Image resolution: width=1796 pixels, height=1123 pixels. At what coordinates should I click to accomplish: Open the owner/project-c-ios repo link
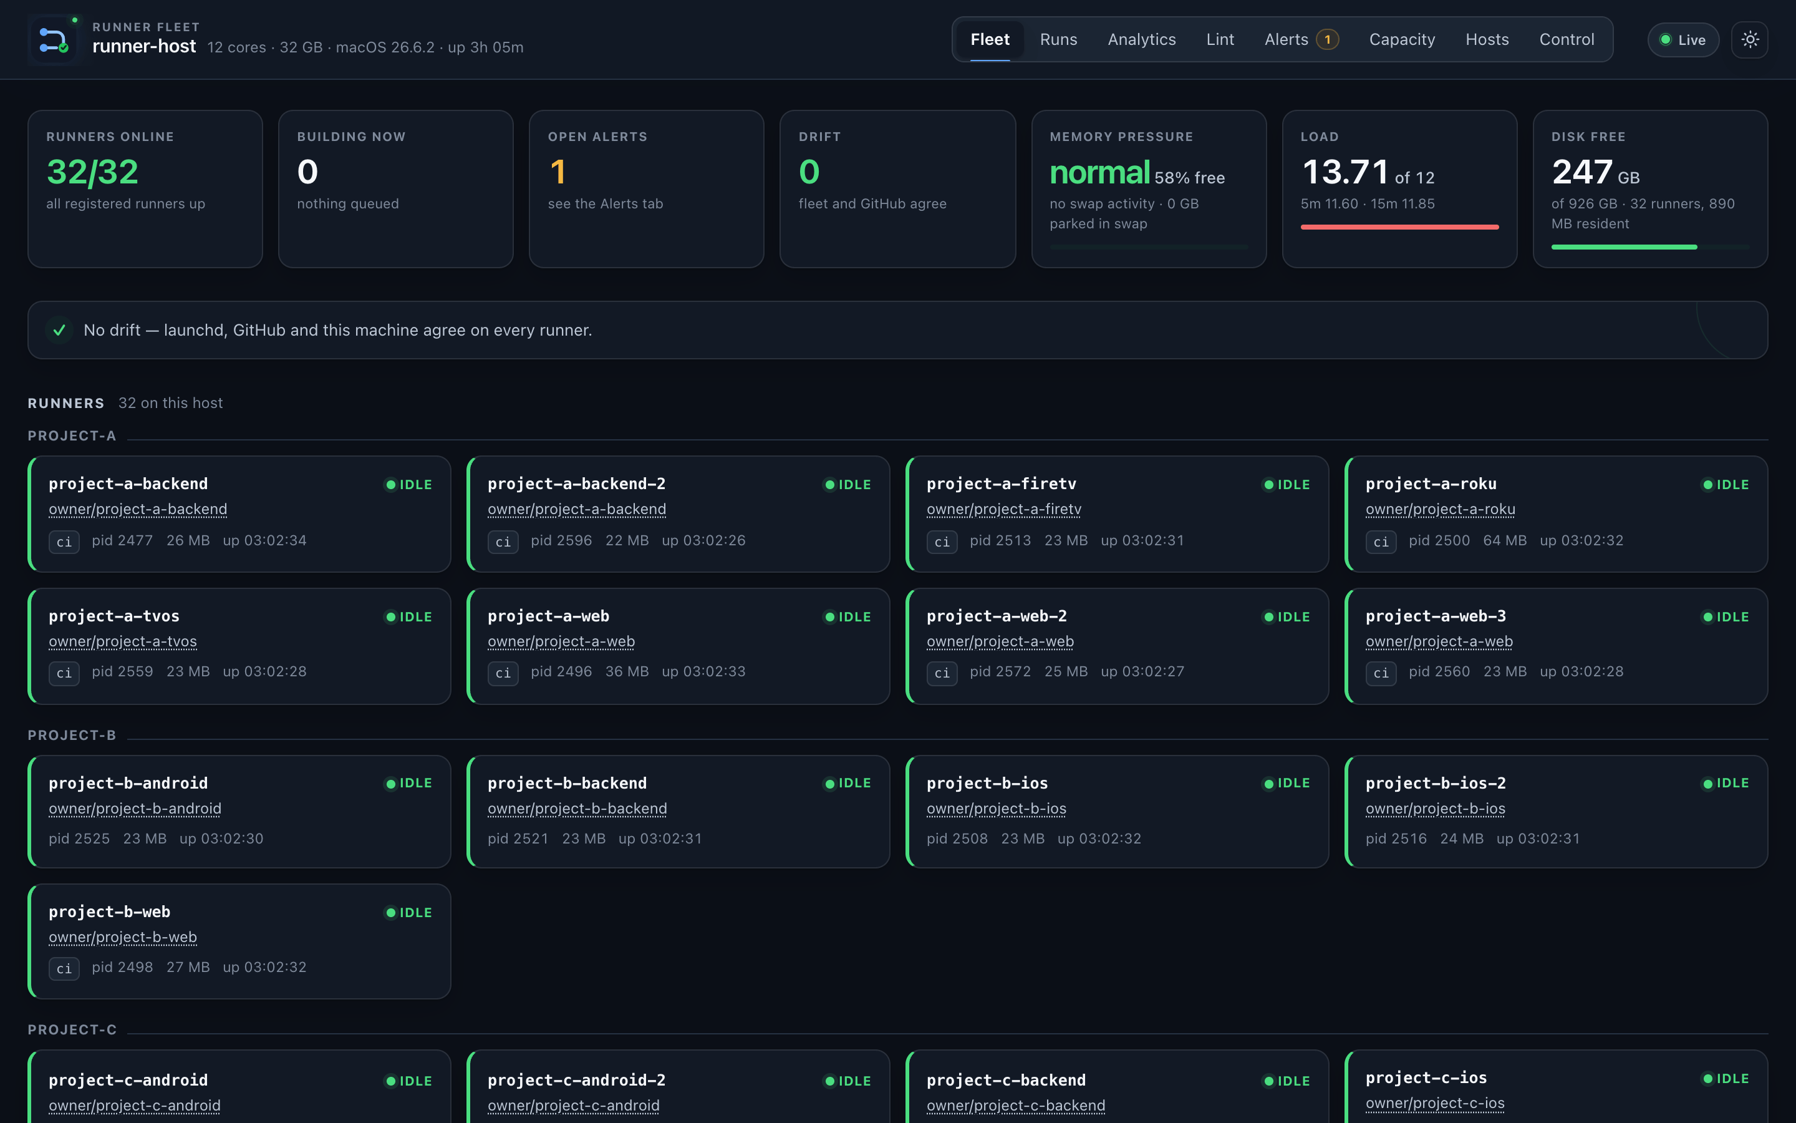tap(1434, 1104)
